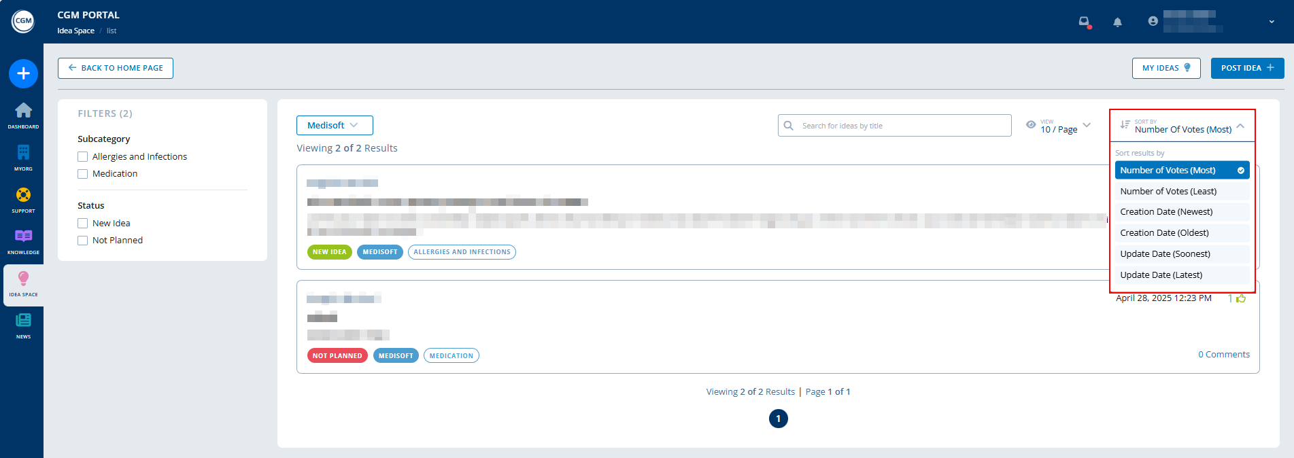Click the notifications bell icon
The height and width of the screenshot is (458, 1294).
1117,22
